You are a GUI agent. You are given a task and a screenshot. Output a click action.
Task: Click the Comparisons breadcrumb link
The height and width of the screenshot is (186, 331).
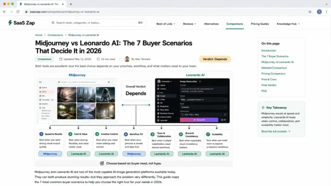(55, 35)
